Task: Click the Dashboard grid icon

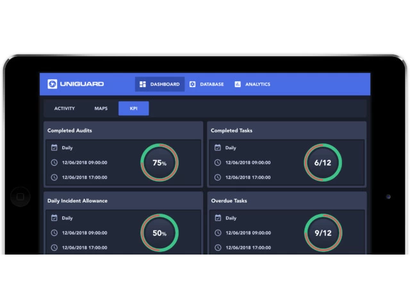Action: click(x=143, y=84)
